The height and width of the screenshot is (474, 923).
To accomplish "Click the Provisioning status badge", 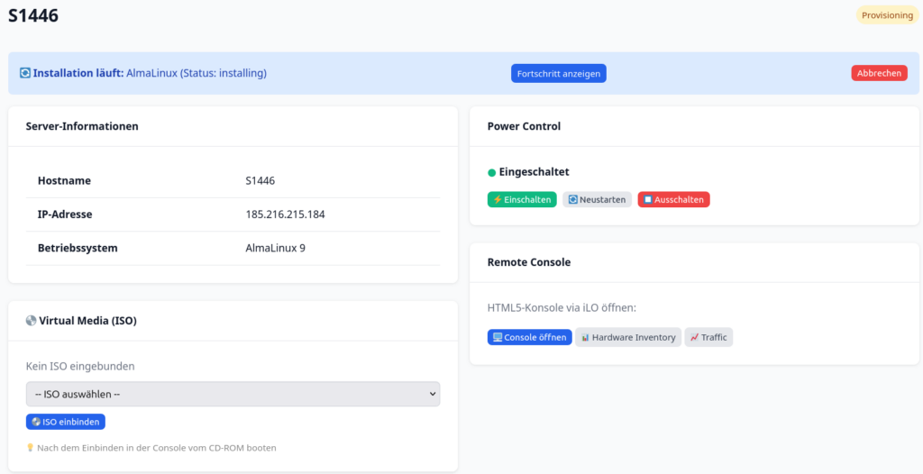I will [887, 15].
